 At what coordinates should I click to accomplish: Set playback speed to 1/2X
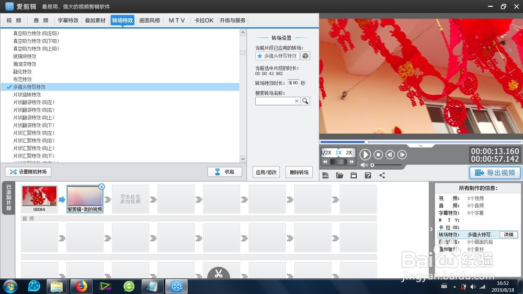(326, 153)
